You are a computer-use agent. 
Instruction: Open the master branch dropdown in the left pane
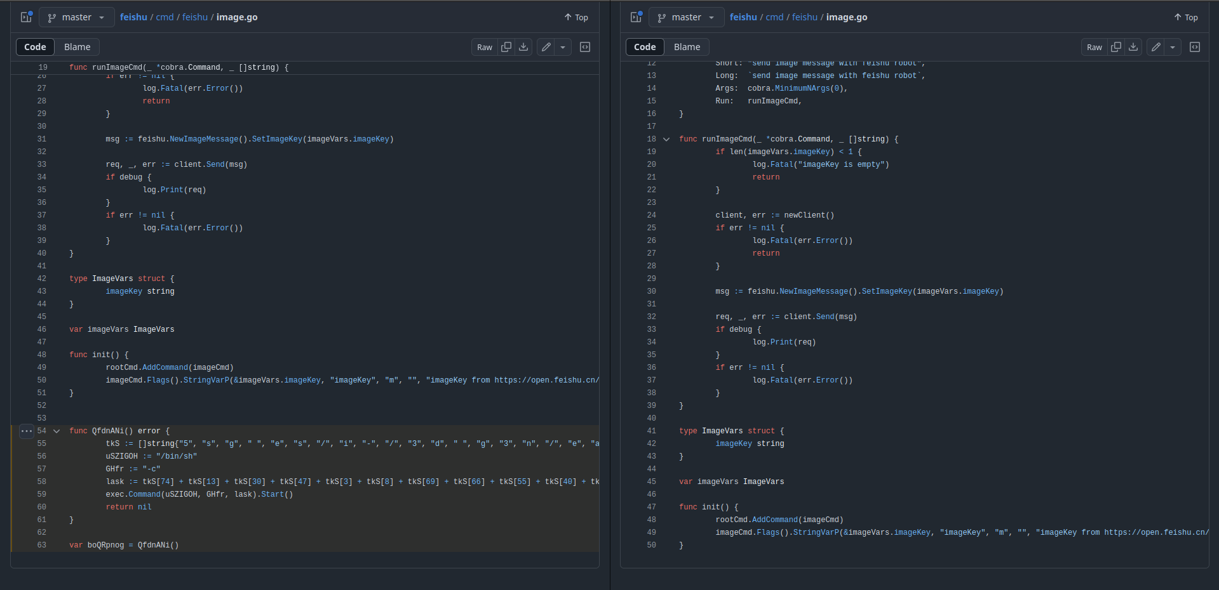click(x=76, y=17)
